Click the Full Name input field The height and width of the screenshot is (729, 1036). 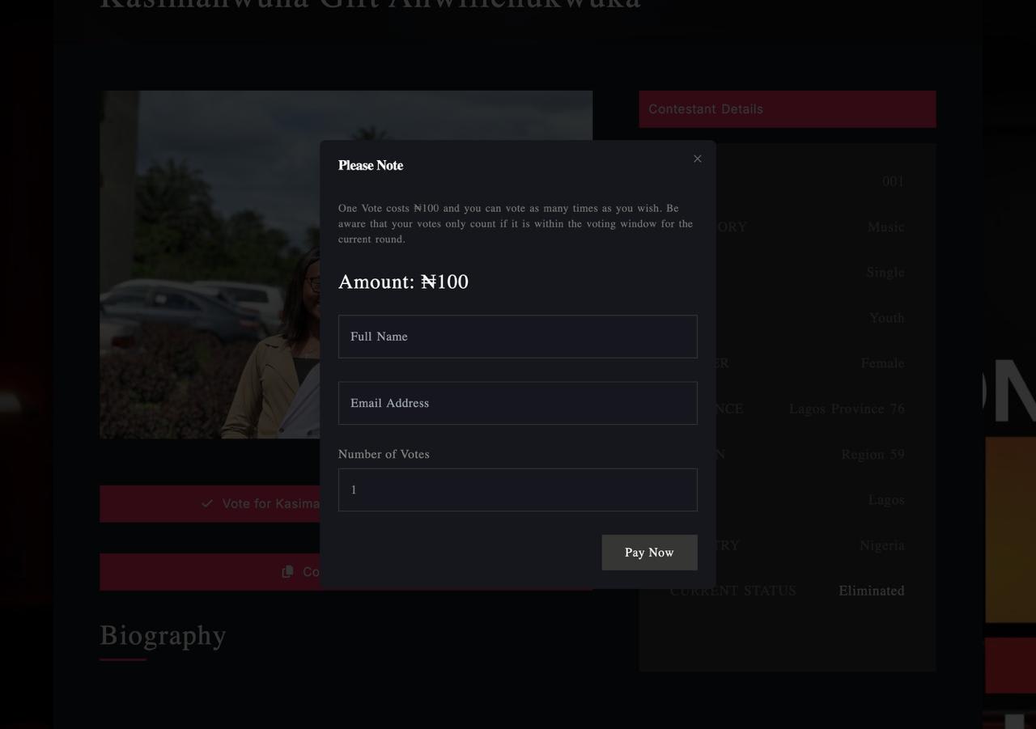click(517, 337)
